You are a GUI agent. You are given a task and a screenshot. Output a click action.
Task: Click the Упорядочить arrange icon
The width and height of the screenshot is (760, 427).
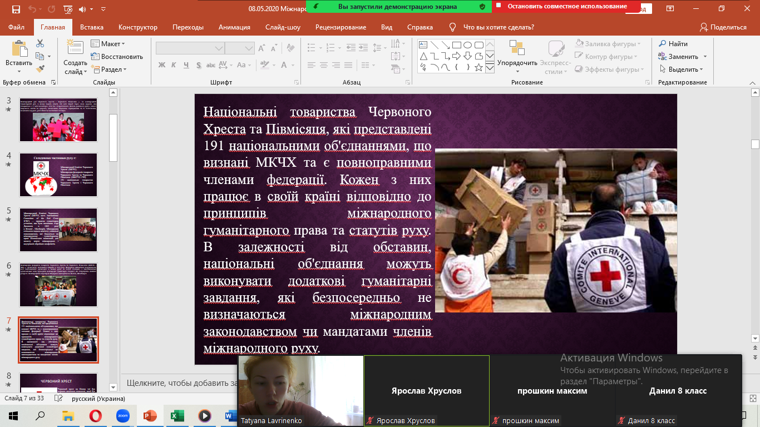coord(517,49)
